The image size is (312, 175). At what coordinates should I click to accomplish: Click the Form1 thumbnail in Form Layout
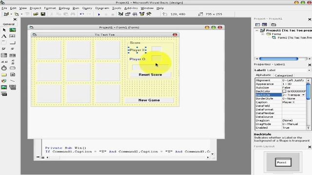click(283, 162)
